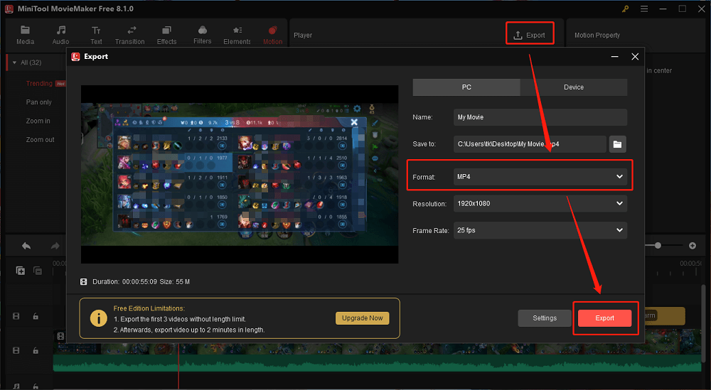Click the yellow info icon in limitations box
This screenshot has width=711, height=390.
point(98,318)
